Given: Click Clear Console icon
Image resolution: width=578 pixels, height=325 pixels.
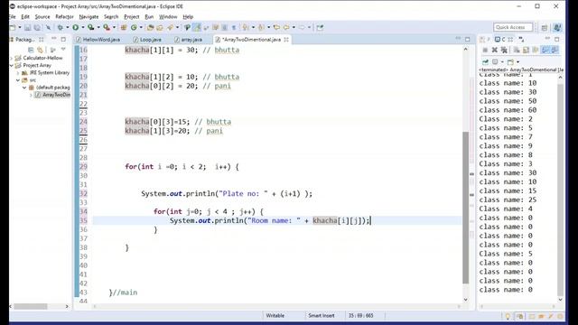Looking at the screenshot, I should (517, 51).
